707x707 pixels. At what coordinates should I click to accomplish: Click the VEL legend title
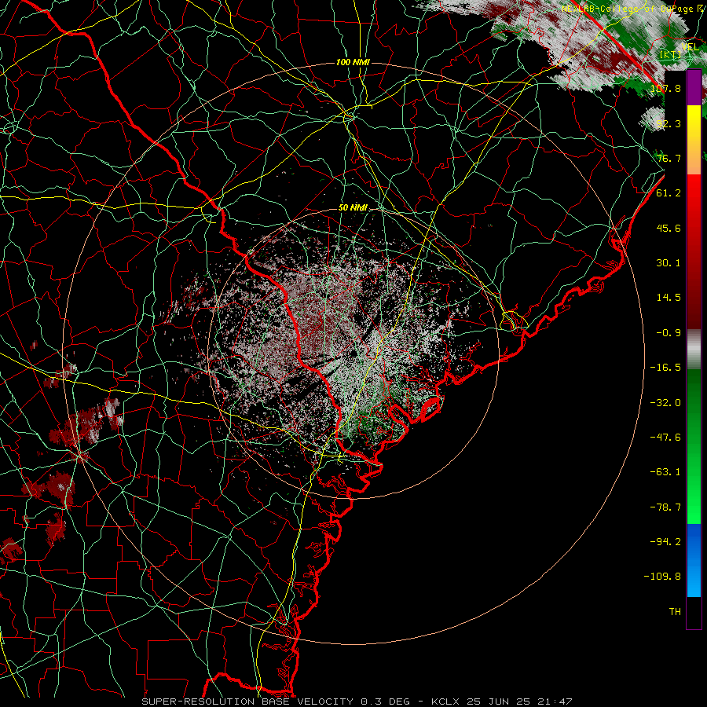(x=690, y=47)
